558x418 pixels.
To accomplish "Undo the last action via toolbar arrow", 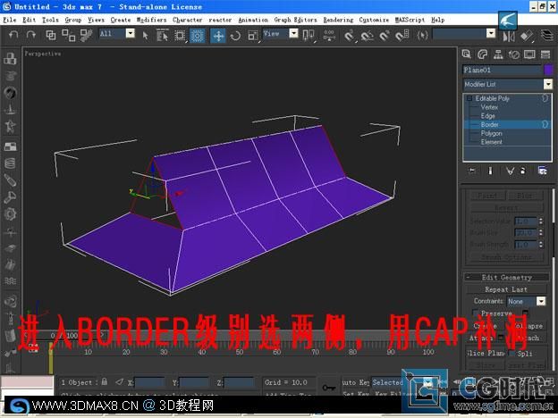I will pyautogui.click(x=13, y=35).
